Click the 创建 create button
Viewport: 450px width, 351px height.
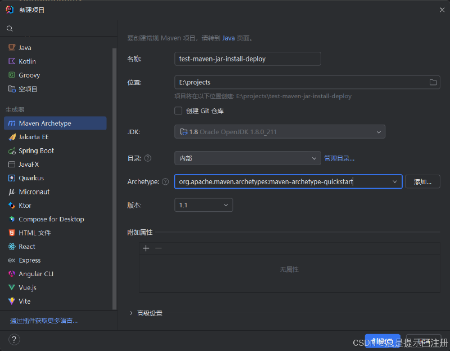coord(382,341)
